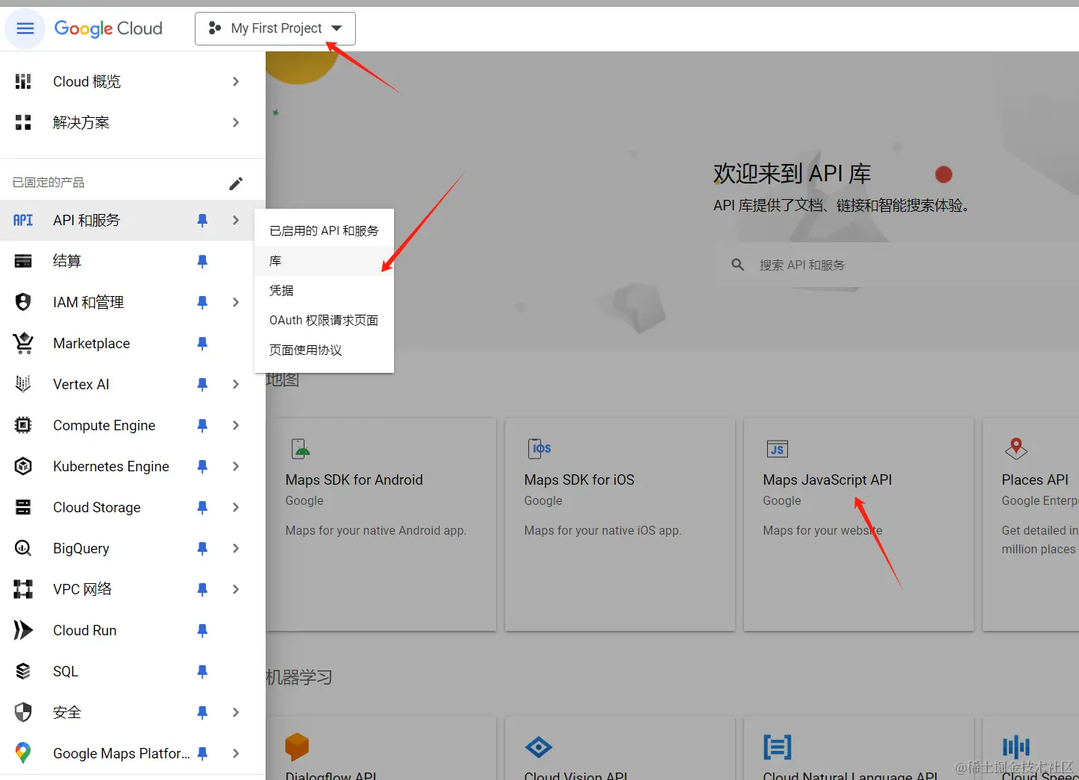
Task: Unpin Kubernetes Engine from pinned products
Action: tap(202, 466)
